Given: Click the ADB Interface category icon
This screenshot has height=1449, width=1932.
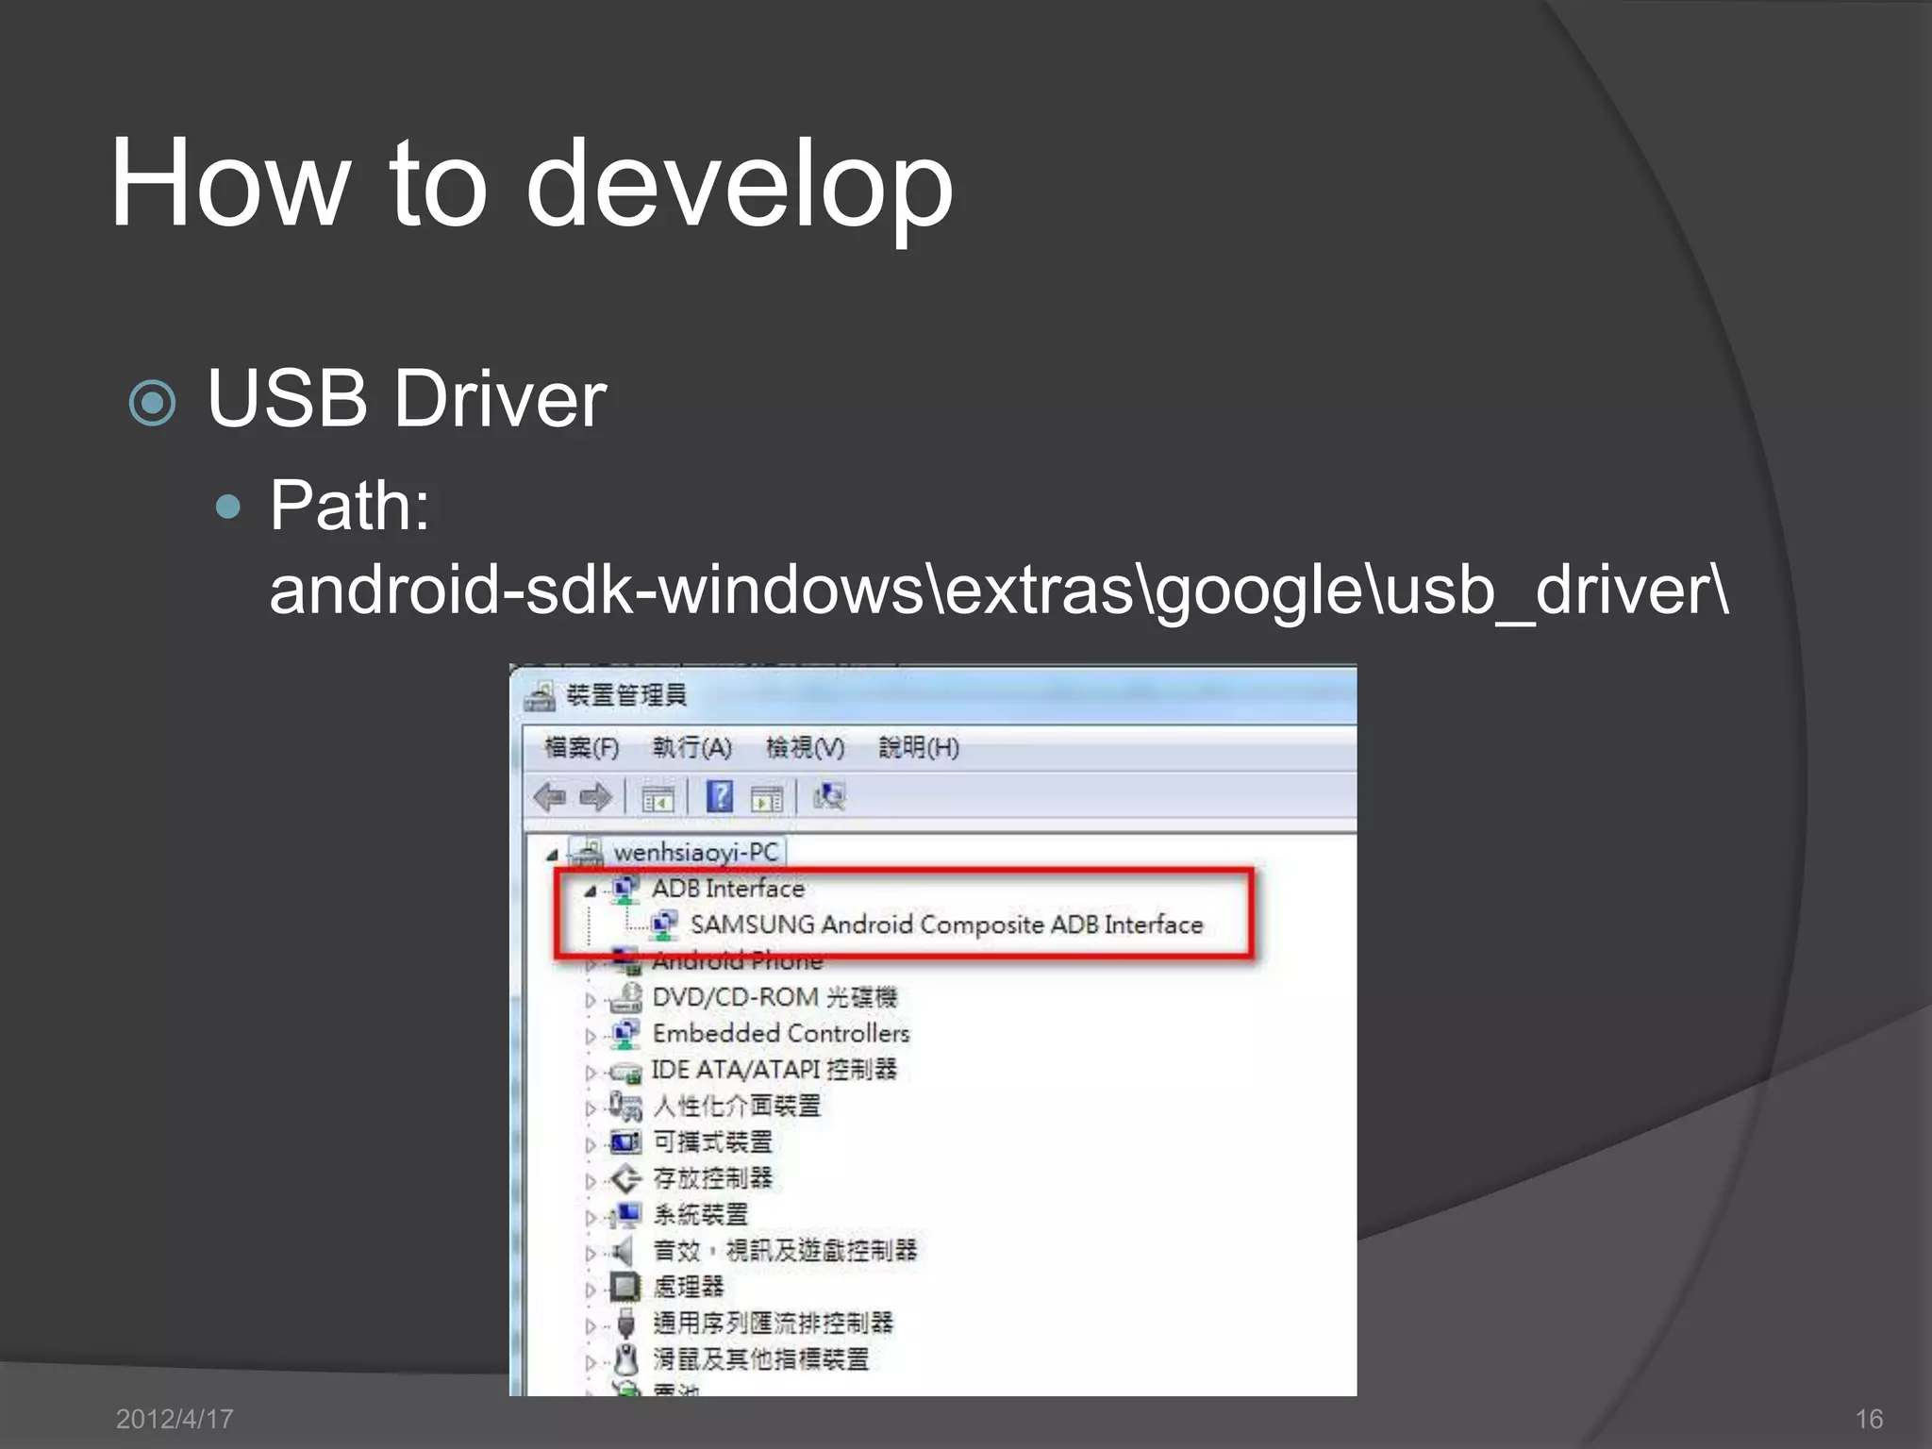Looking at the screenshot, I should pos(624,889).
